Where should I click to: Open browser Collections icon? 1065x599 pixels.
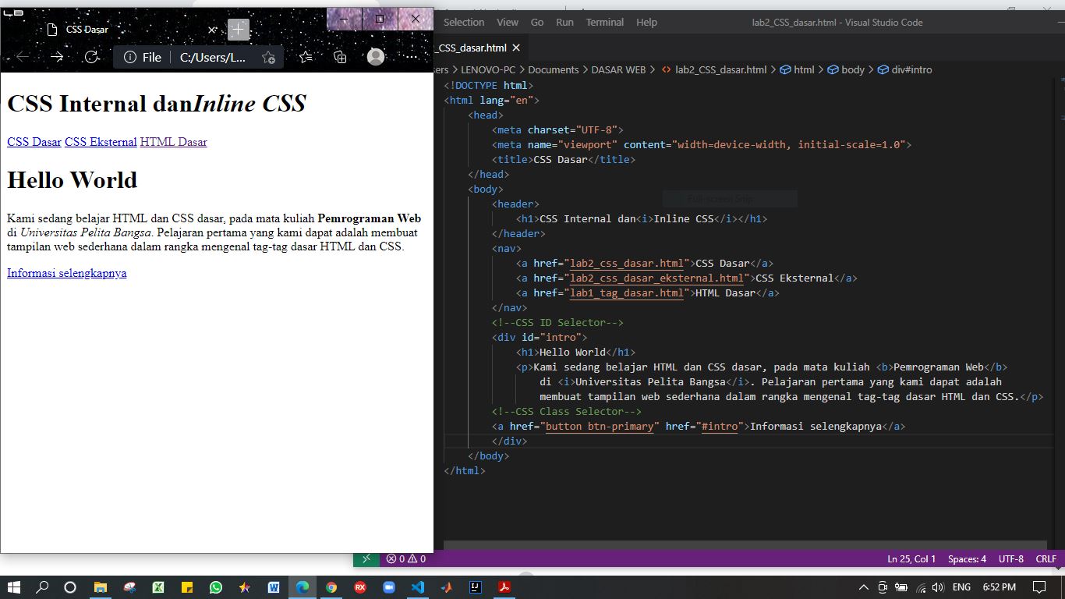(x=340, y=57)
